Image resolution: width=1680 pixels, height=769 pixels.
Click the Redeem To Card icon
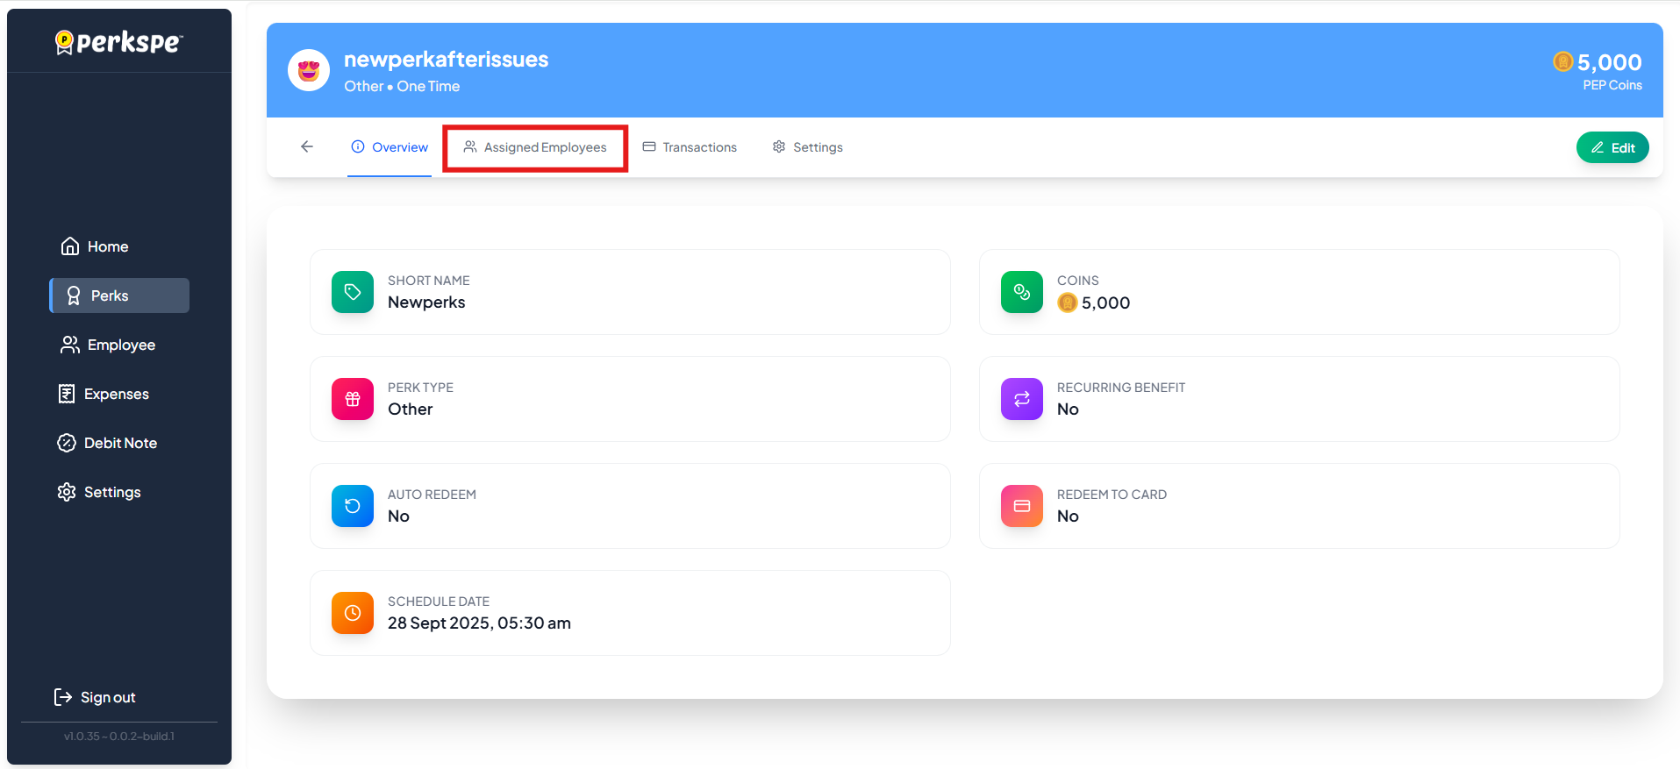(x=1022, y=506)
